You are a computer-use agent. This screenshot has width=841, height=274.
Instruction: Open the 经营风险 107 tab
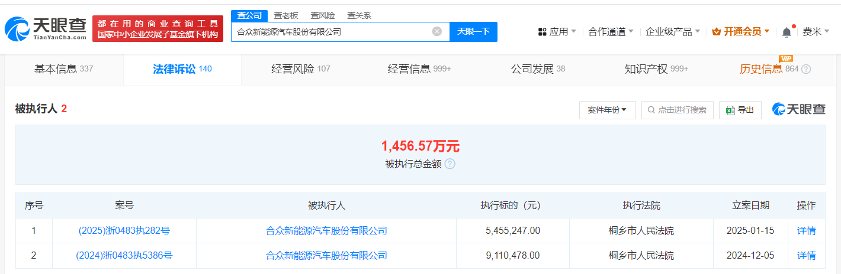point(300,69)
